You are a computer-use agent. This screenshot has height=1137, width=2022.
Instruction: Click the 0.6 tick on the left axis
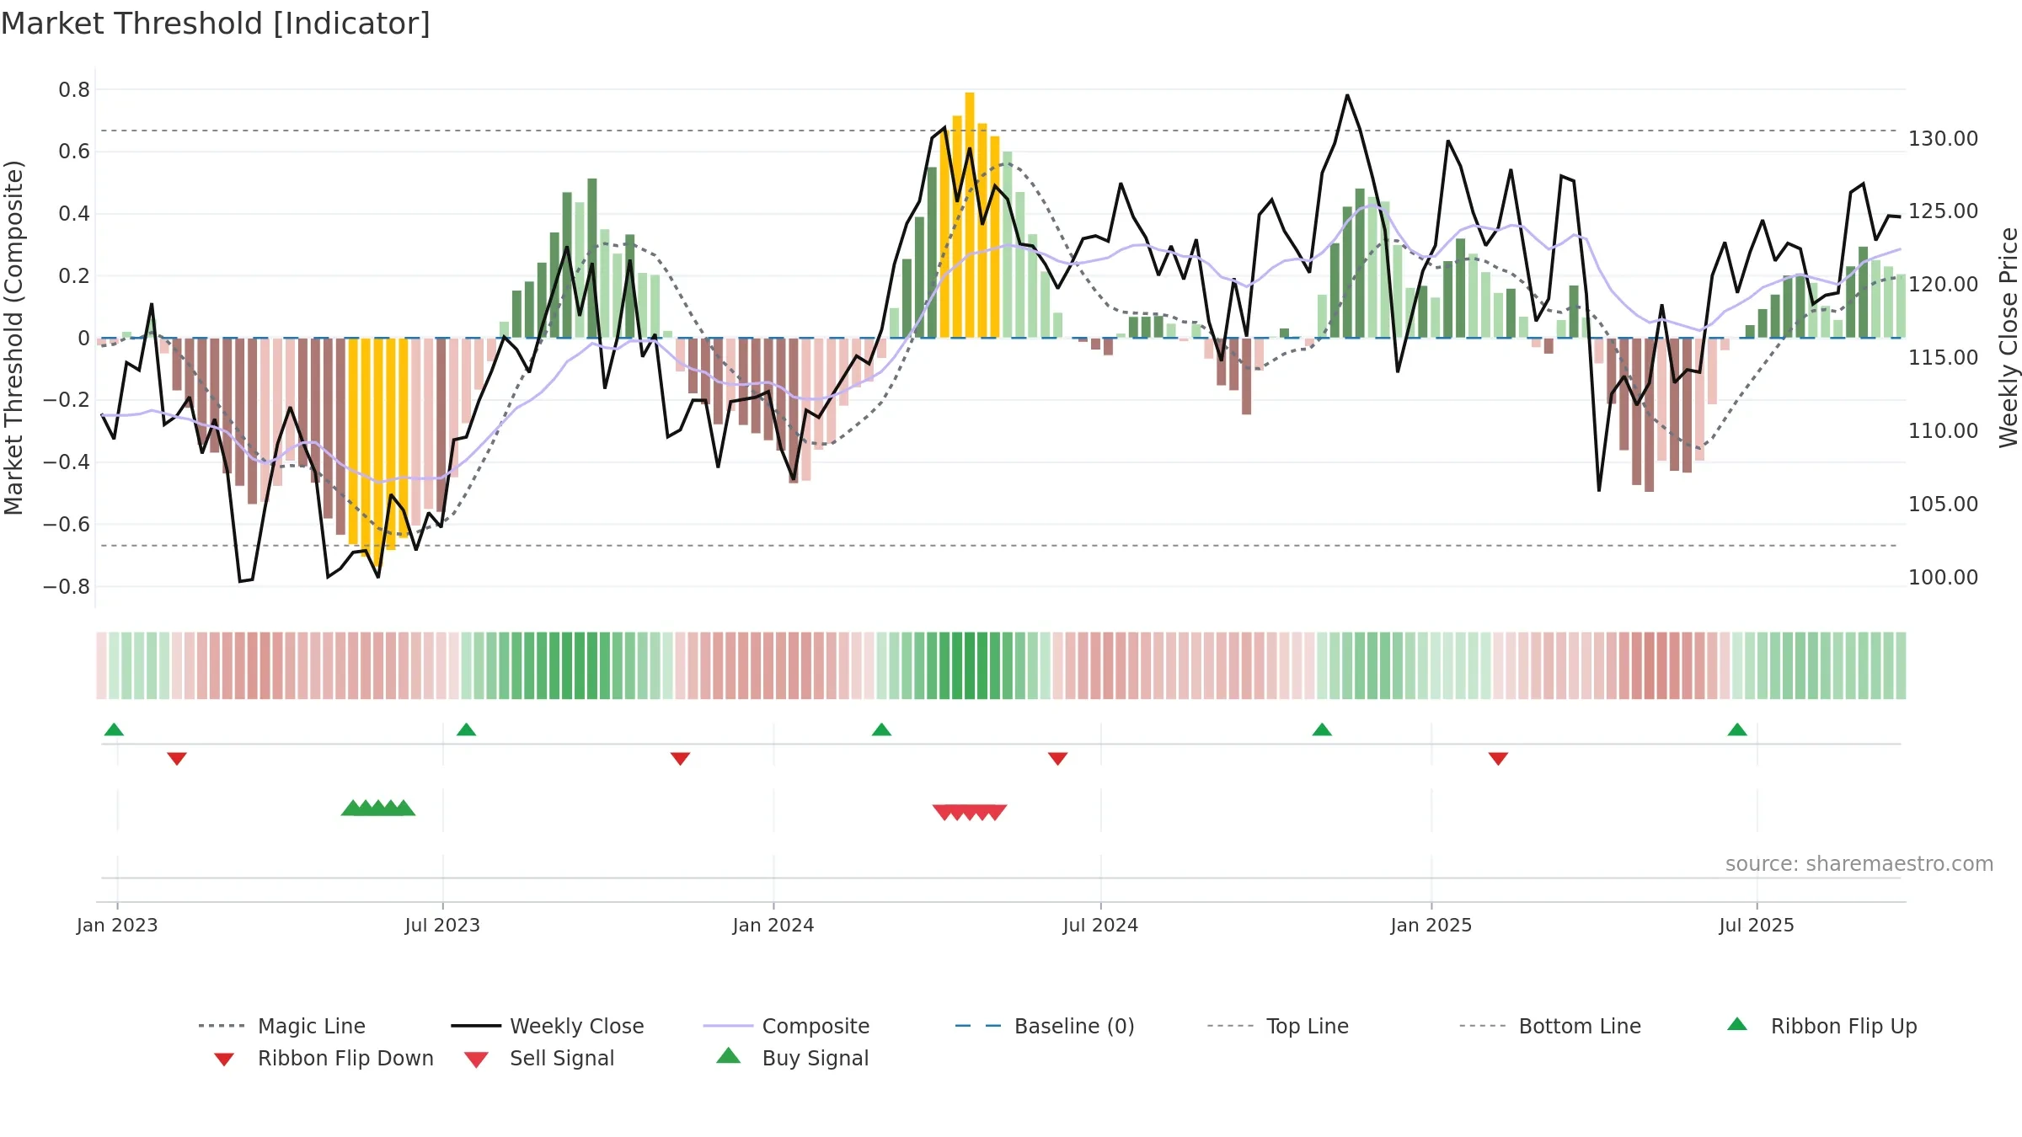pos(74,152)
